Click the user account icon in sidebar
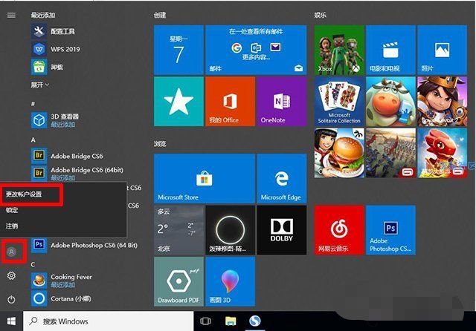The height and width of the screenshot is (331, 476). [11, 252]
